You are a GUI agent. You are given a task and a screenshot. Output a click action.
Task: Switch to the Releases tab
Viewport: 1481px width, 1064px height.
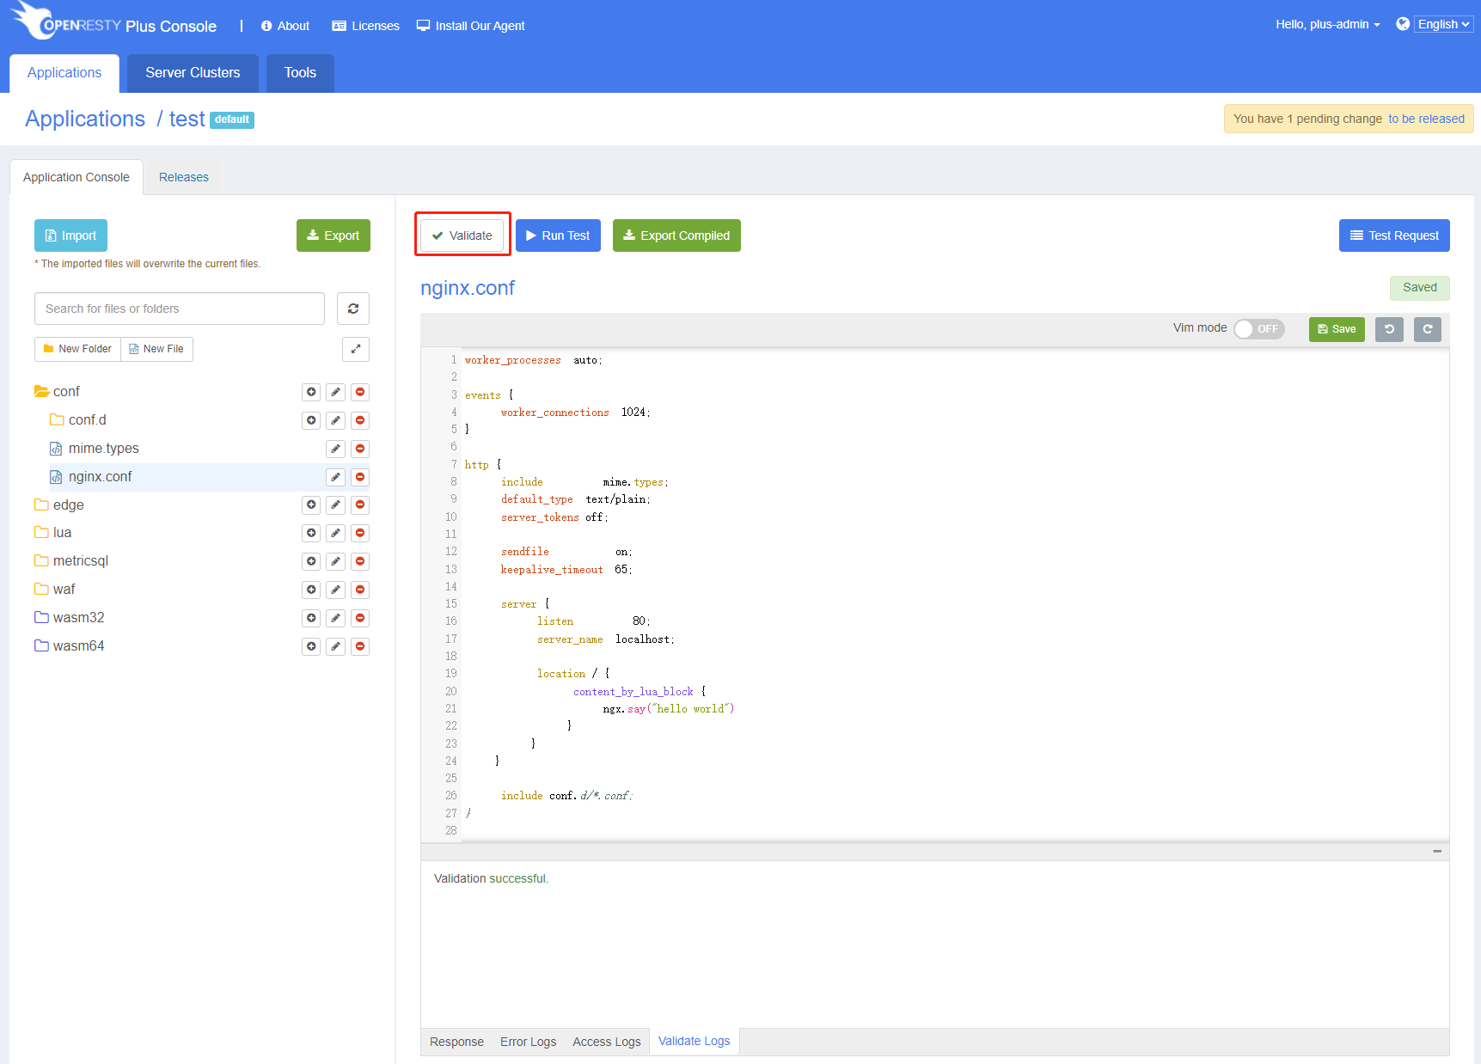tap(184, 177)
